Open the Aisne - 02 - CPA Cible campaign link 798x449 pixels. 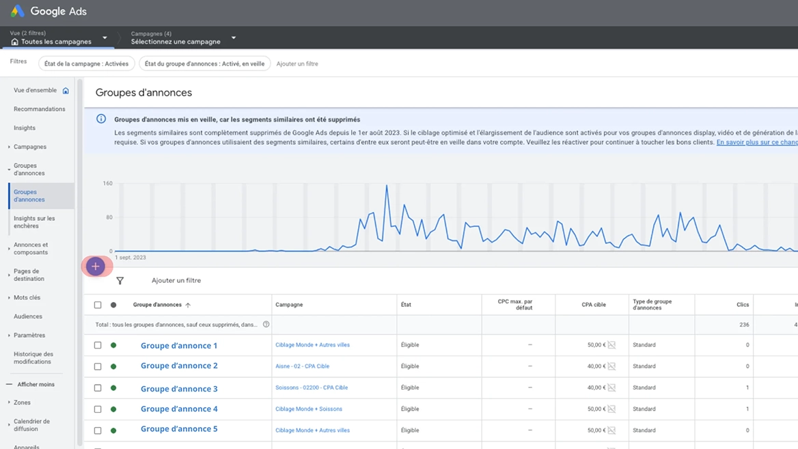coord(302,366)
